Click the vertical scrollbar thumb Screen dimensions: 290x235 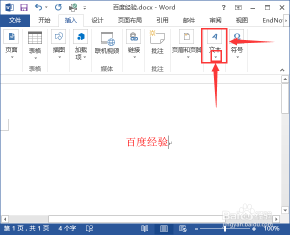(285, 98)
